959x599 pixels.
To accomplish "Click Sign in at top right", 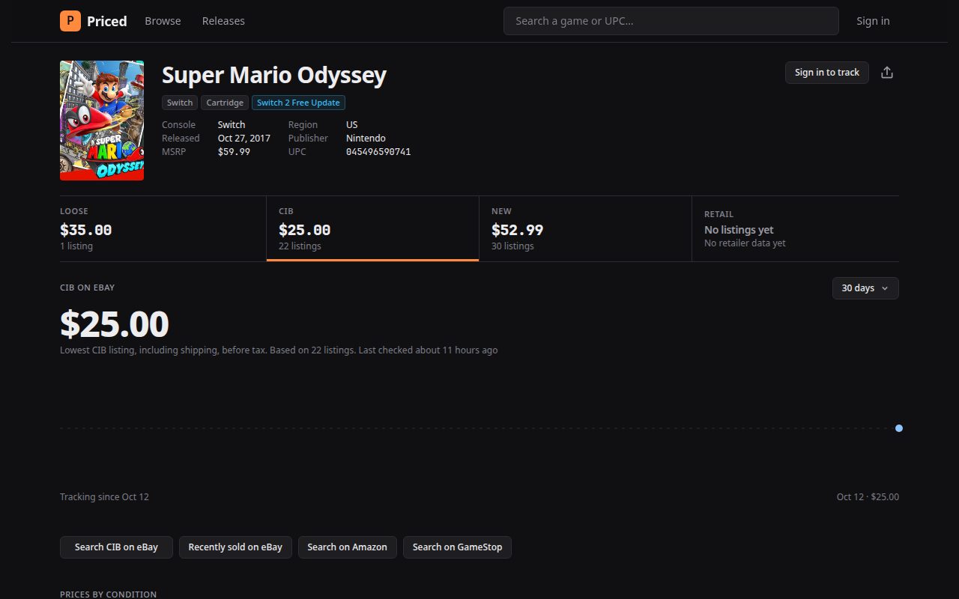I will coord(873,21).
